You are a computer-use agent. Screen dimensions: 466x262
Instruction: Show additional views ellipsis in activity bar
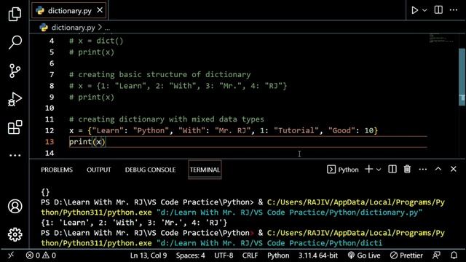(x=15, y=155)
